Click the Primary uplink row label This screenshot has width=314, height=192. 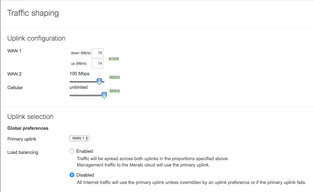[x=22, y=139]
